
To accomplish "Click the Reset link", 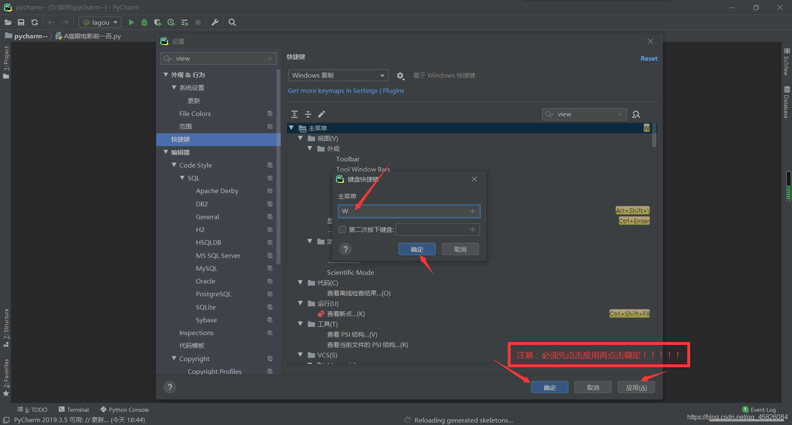I will tap(649, 59).
